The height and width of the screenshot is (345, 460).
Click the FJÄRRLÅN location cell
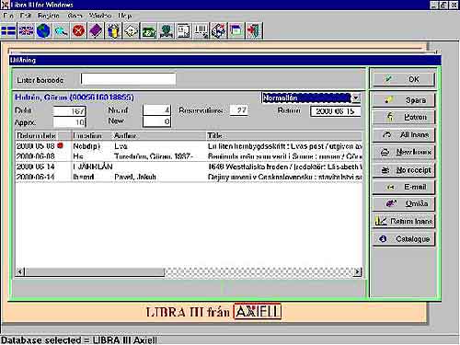(x=93, y=167)
